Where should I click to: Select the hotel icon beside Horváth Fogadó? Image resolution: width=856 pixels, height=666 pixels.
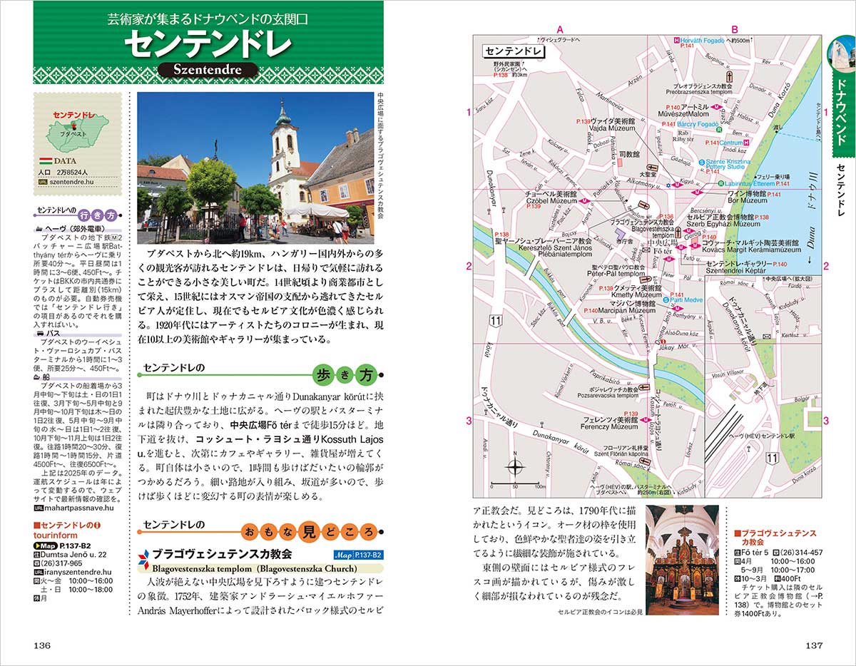click(676, 41)
